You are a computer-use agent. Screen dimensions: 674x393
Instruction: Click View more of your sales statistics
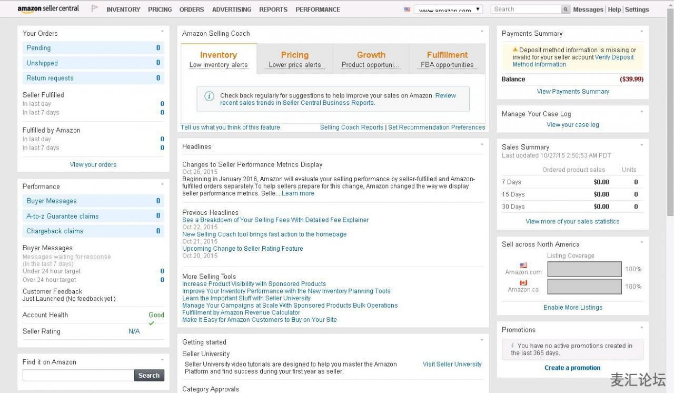point(572,222)
